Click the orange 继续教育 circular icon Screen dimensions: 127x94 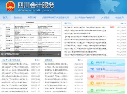coord(92,83)
